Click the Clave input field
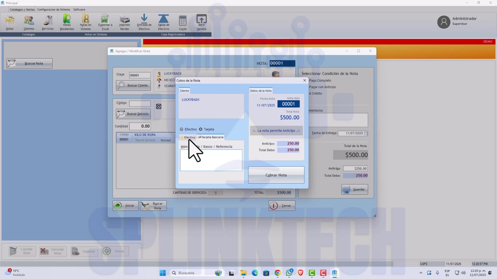497x279 pixels. coord(140,75)
